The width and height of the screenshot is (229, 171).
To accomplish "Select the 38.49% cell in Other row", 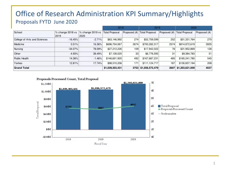I will [x=91, y=54].
